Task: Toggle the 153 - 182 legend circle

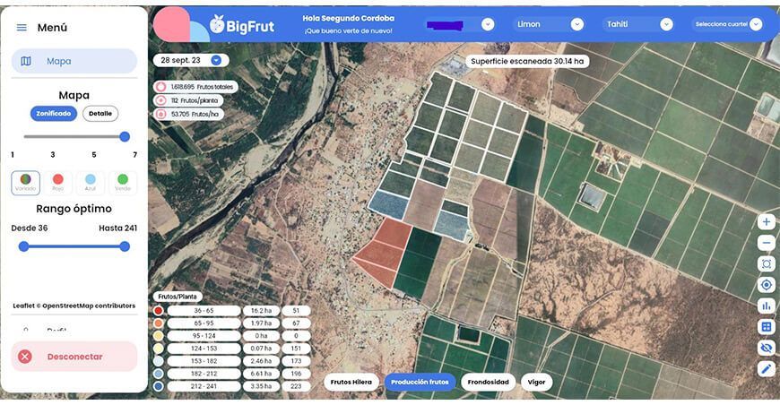Action: coord(158,361)
